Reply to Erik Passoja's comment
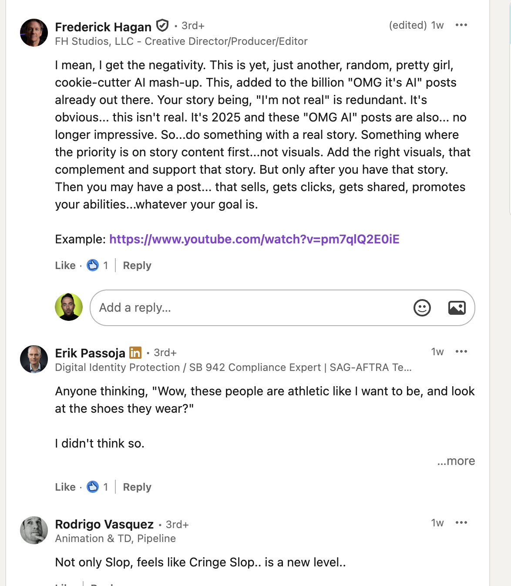This screenshot has width=511, height=586. 137,487
